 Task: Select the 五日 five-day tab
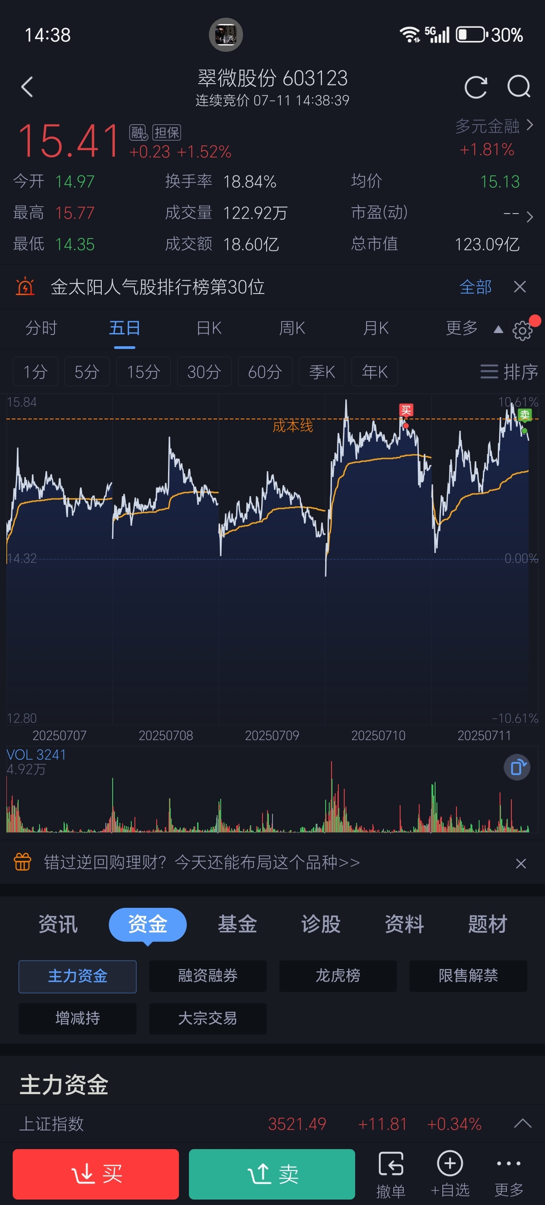[125, 328]
